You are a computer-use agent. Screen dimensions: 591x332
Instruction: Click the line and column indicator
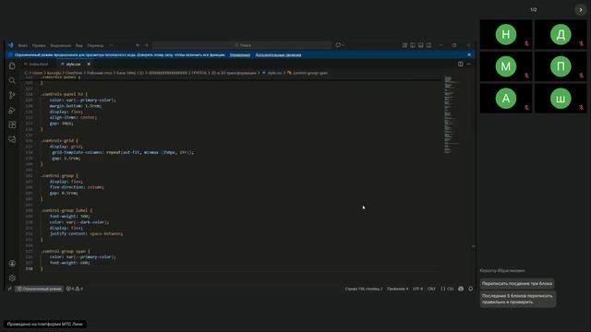(x=363, y=289)
